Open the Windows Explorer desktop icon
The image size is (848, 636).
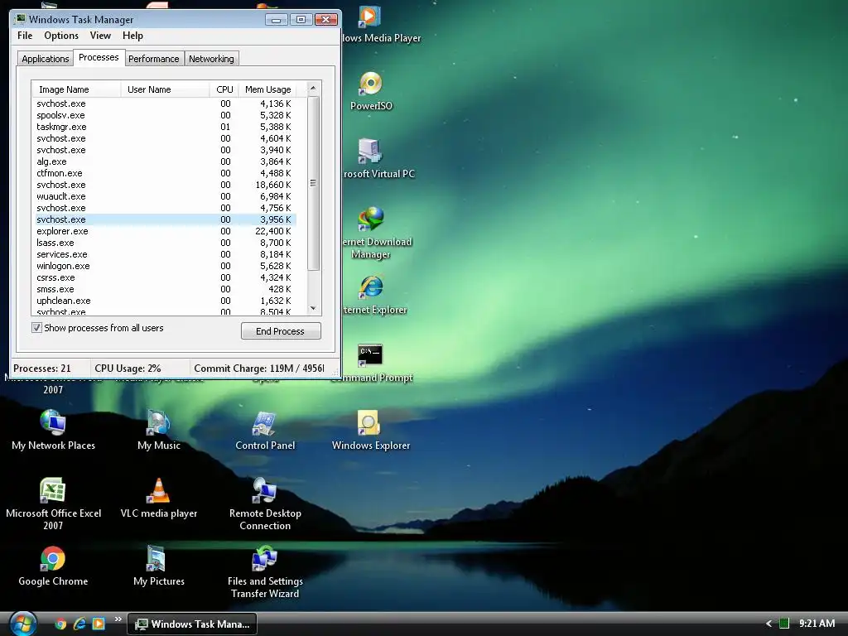tap(371, 430)
